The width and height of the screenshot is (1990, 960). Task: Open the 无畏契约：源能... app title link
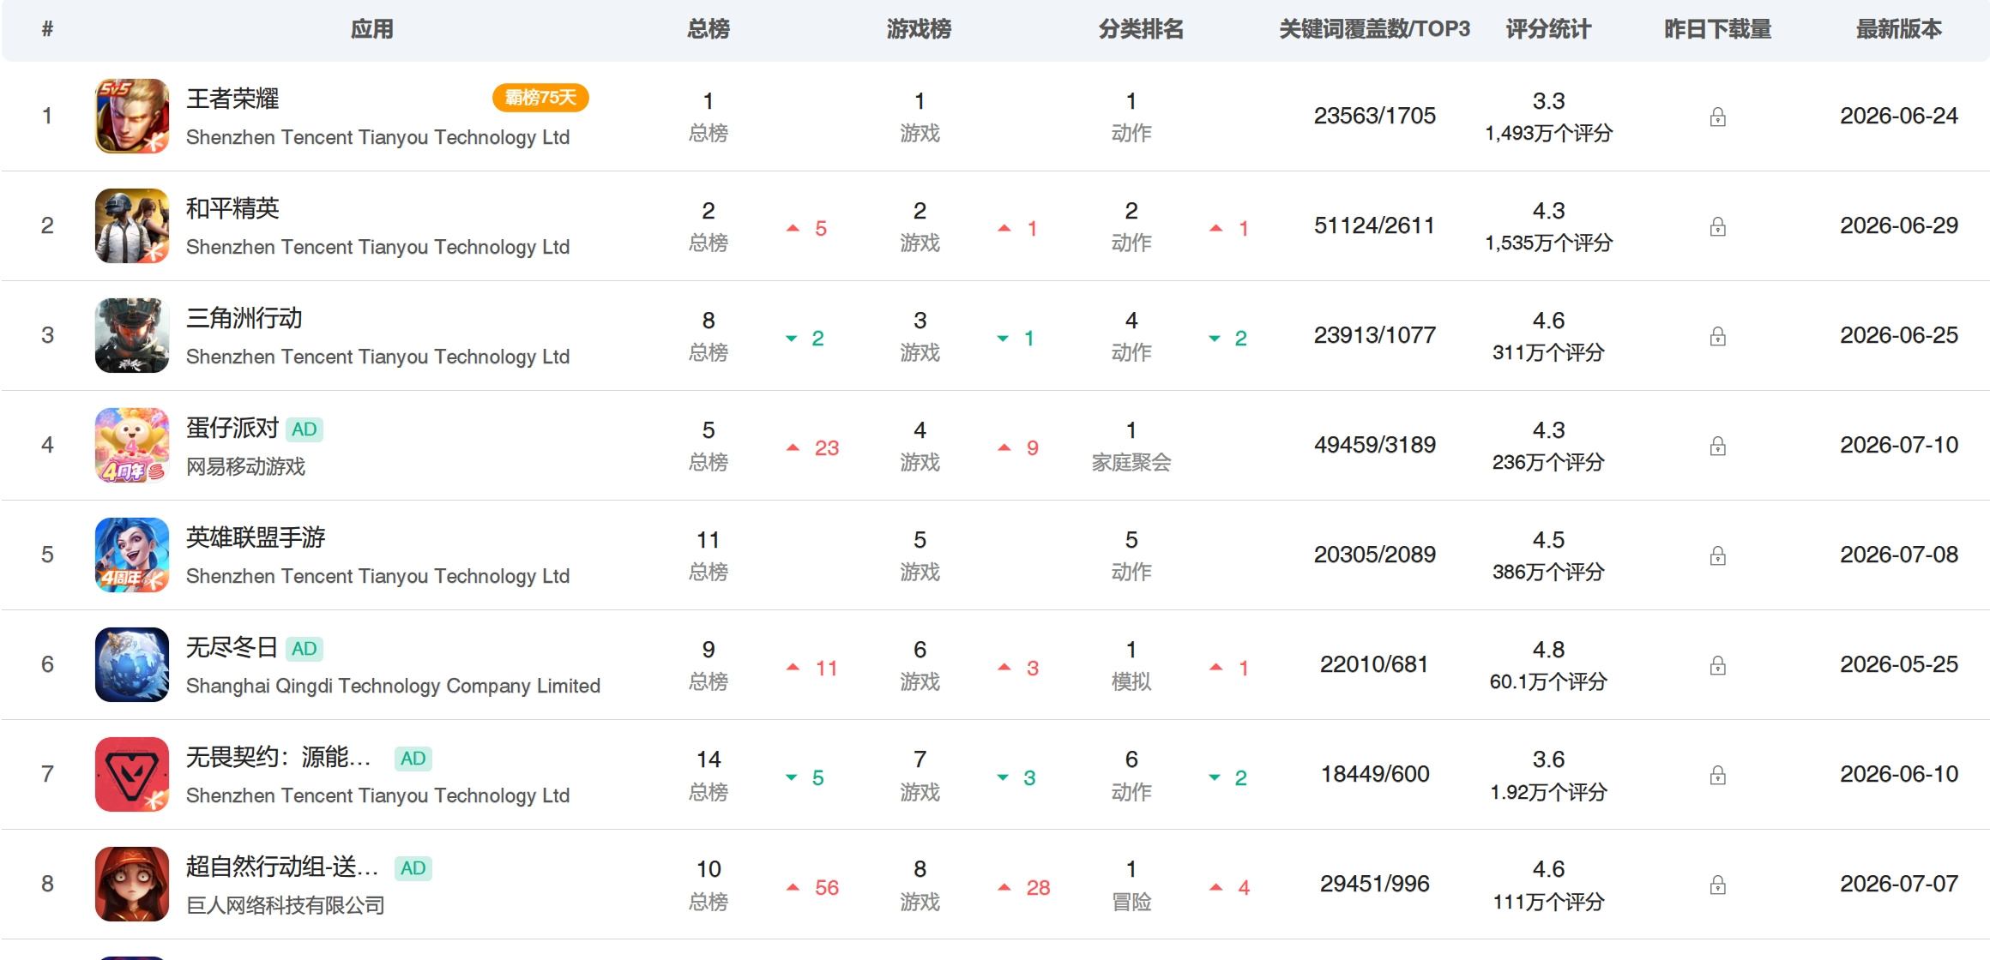click(279, 757)
